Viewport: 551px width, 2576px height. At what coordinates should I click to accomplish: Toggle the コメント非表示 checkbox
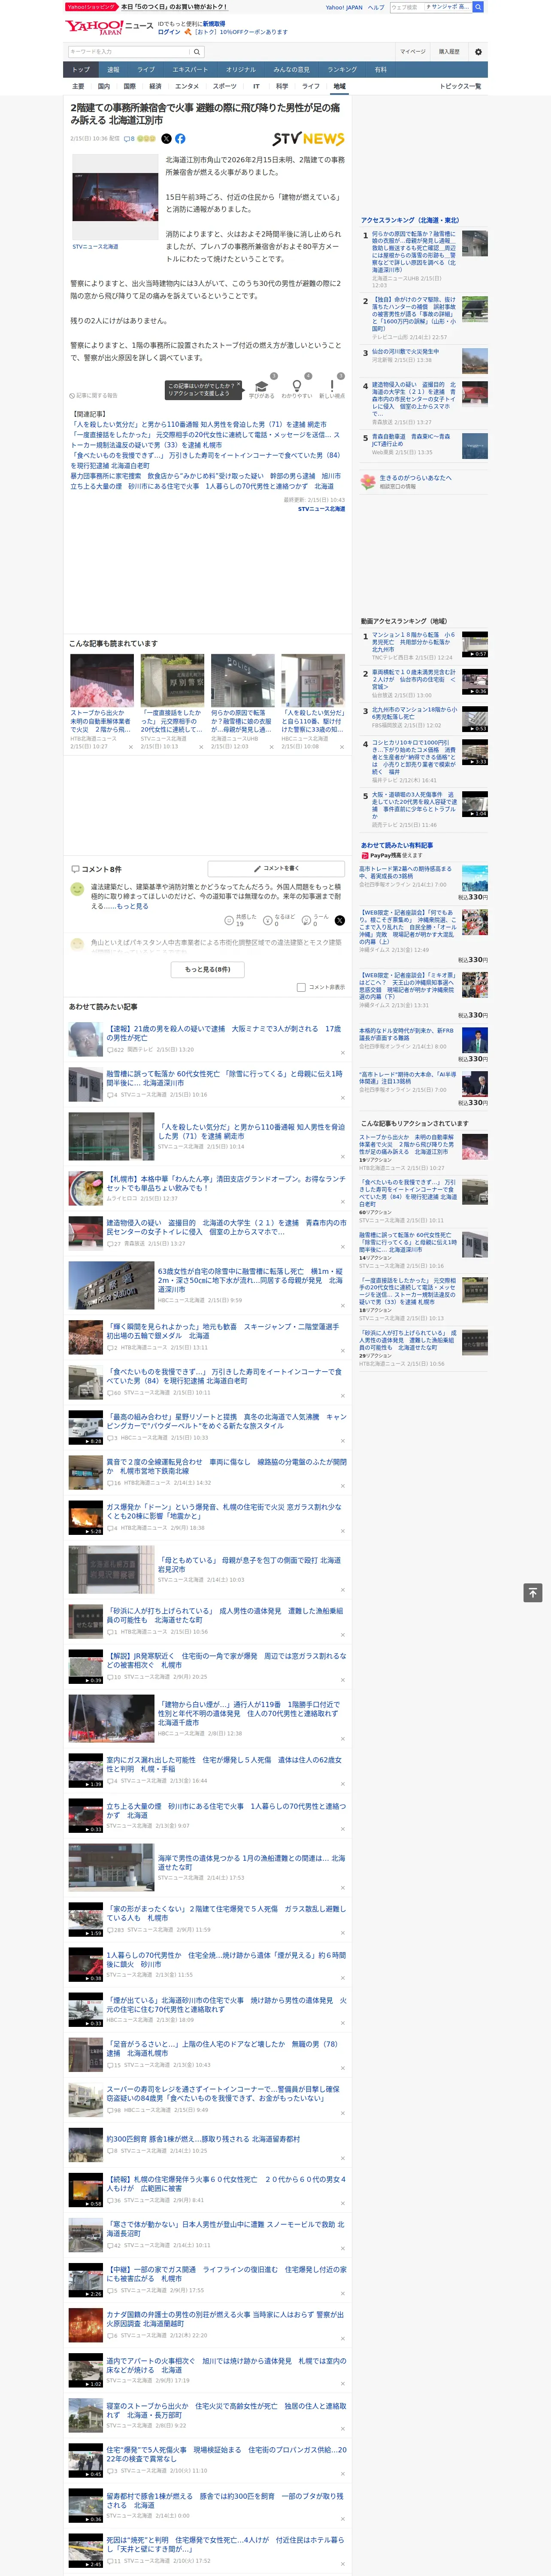pos(301,987)
